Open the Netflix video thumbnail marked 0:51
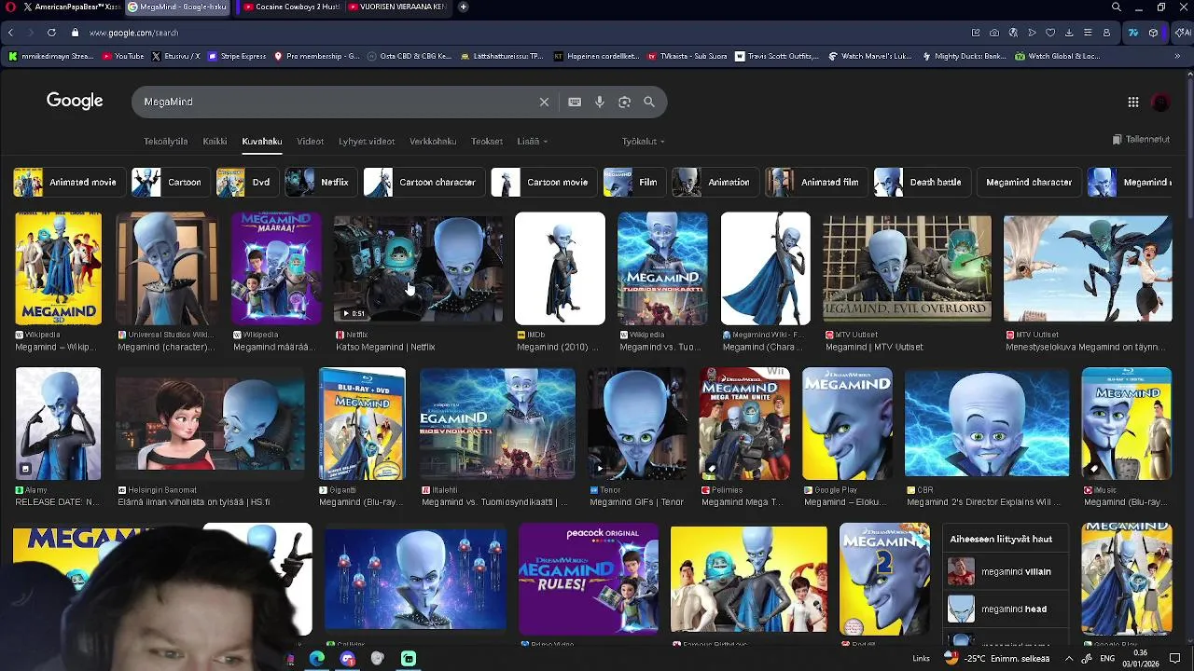The image size is (1194, 671). 418,268
